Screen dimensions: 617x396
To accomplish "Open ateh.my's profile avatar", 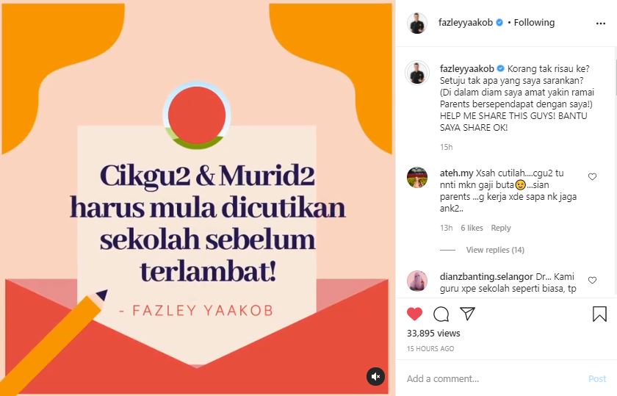I will tap(417, 177).
